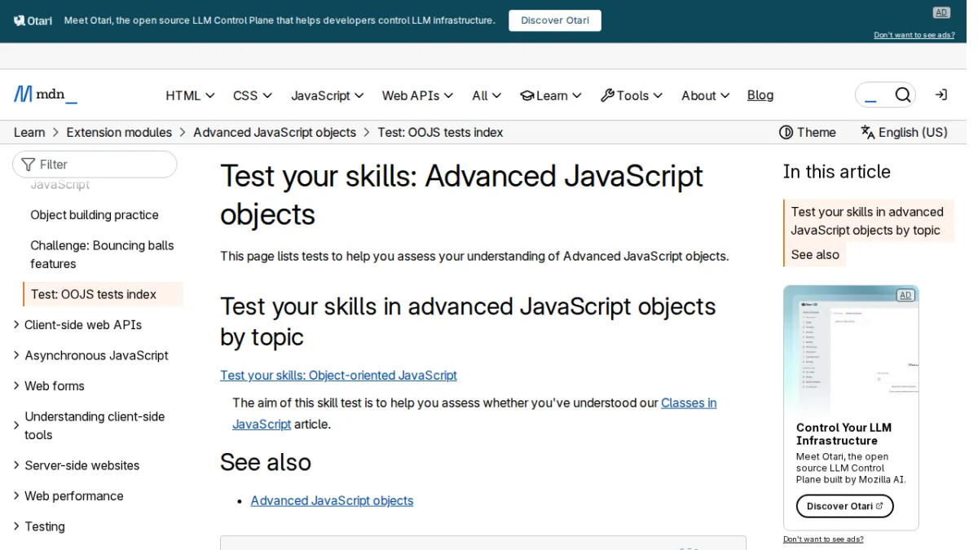Click the magnifying glass search icon
The width and height of the screenshot is (978, 550).
pyautogui.click(x=902, y=95)
